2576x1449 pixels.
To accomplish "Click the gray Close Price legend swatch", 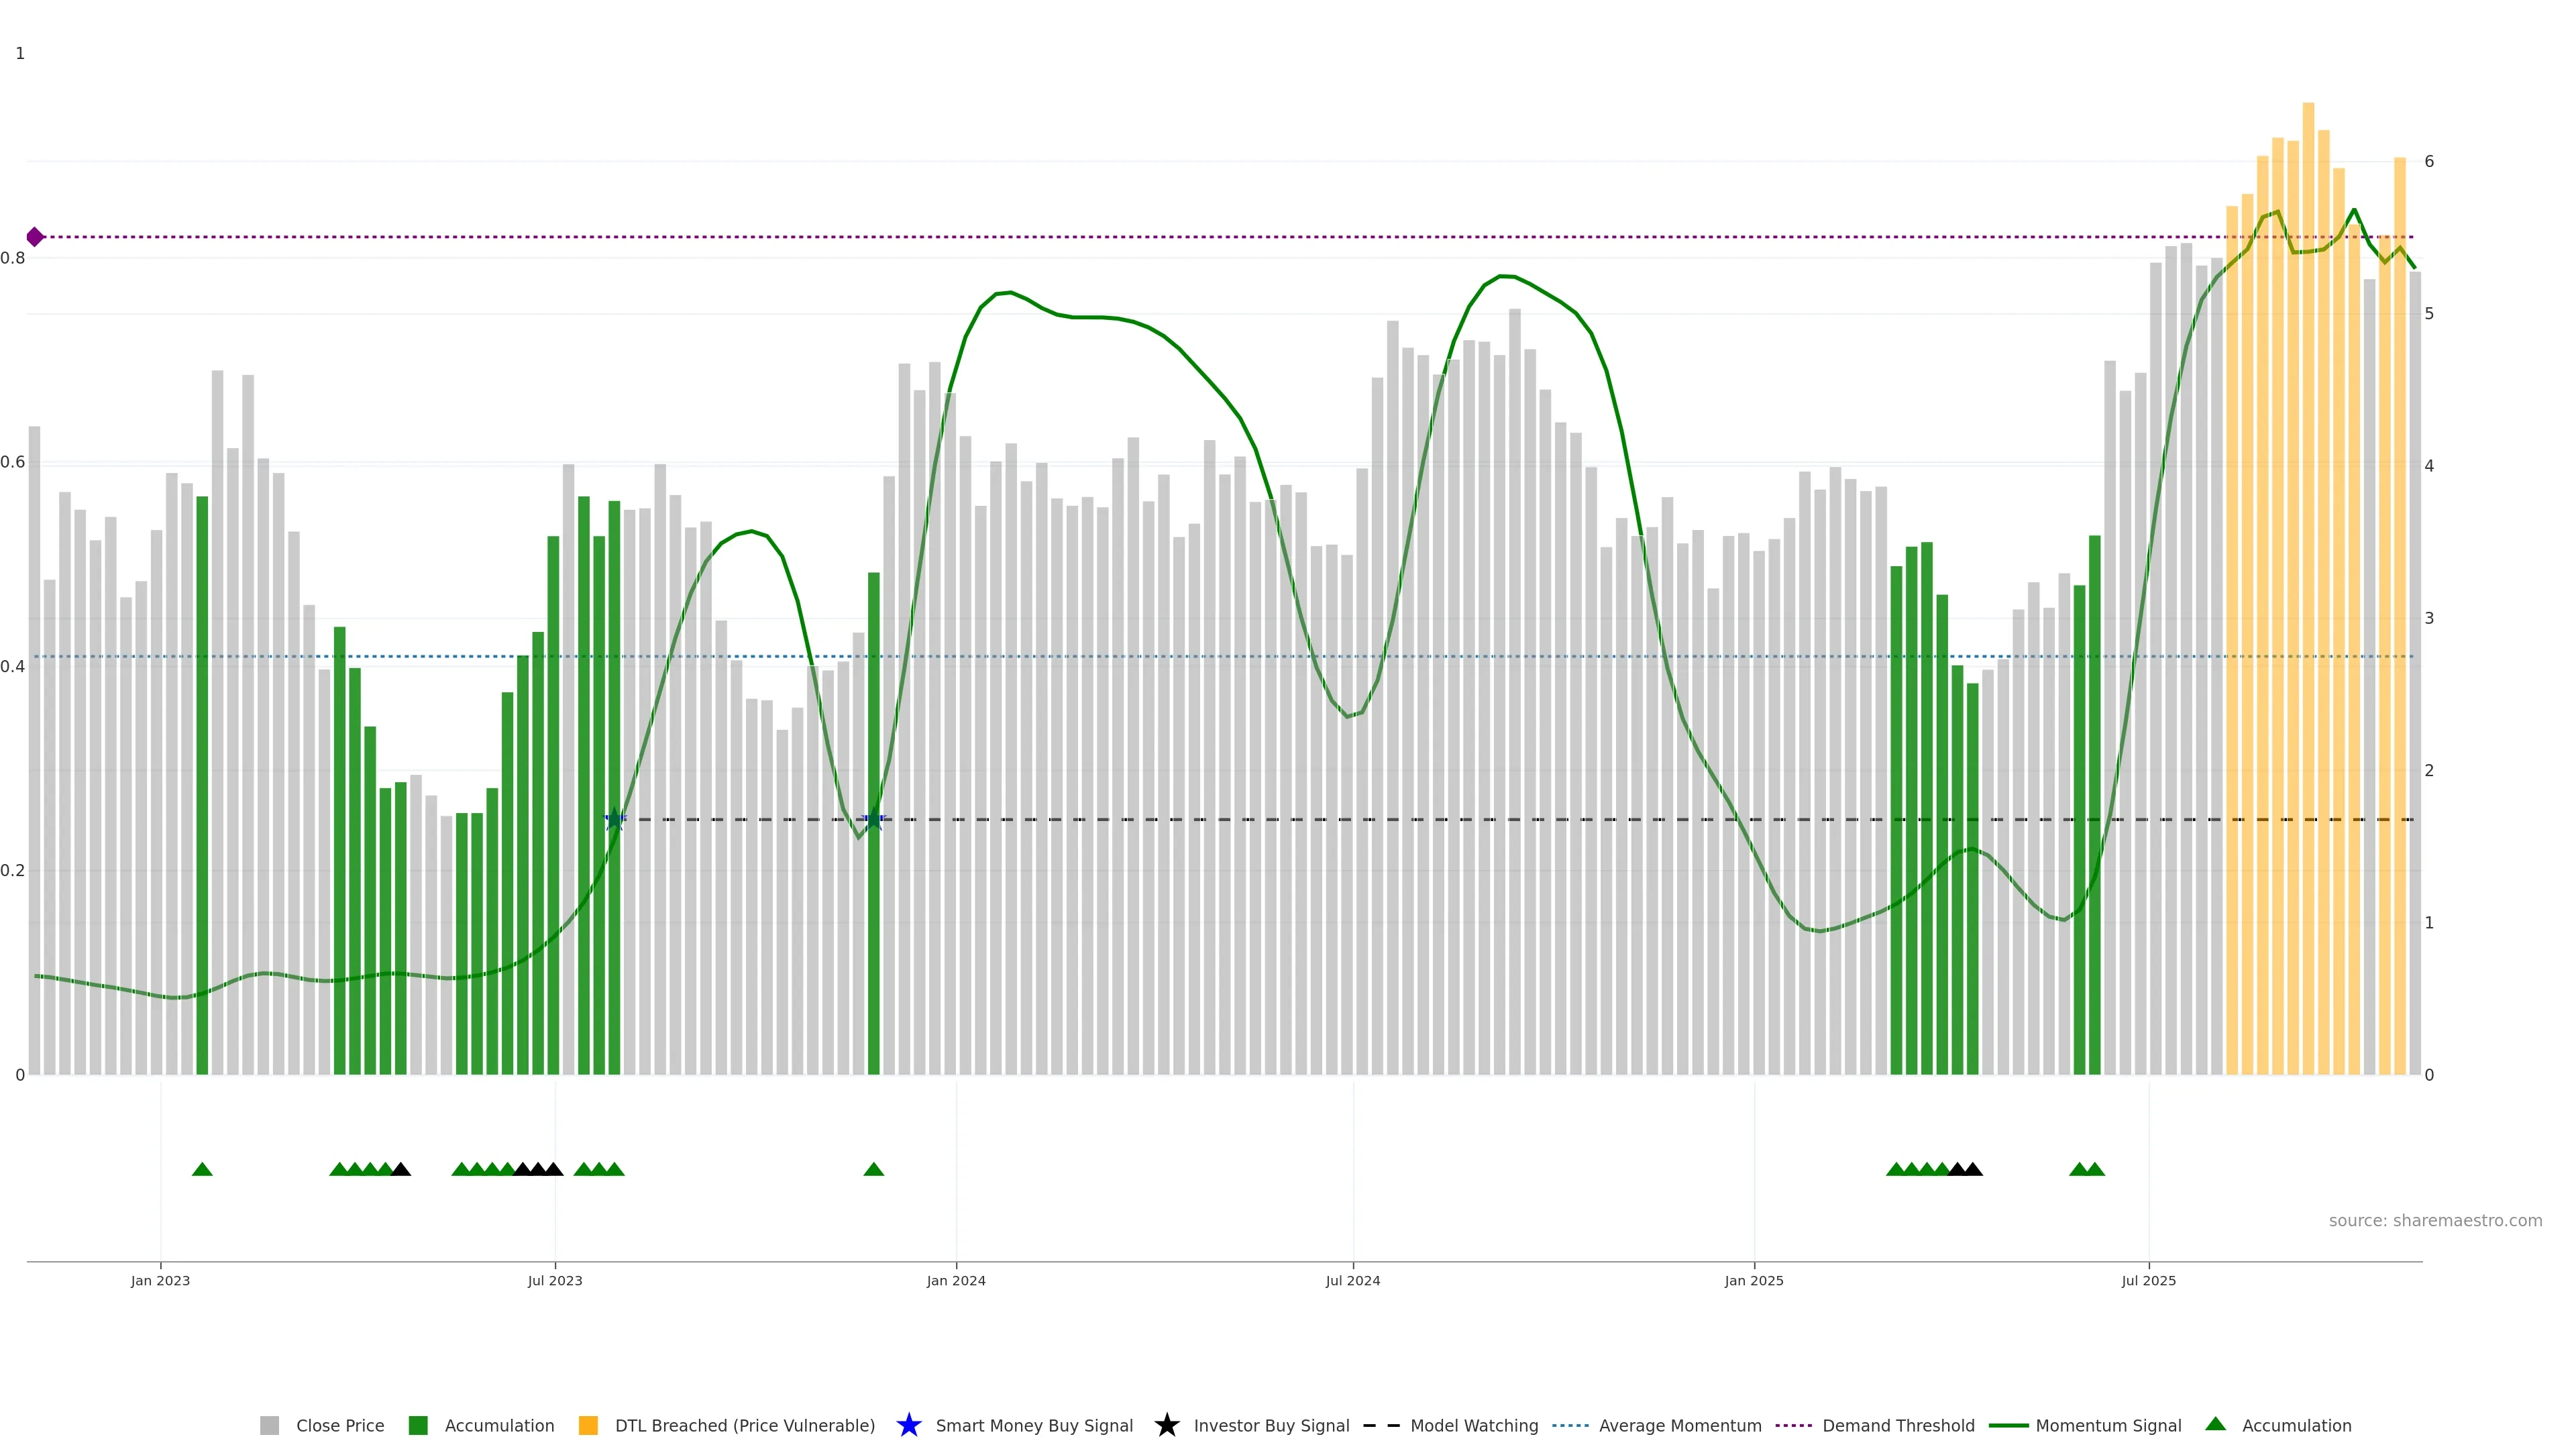I will pos(269,1426).
